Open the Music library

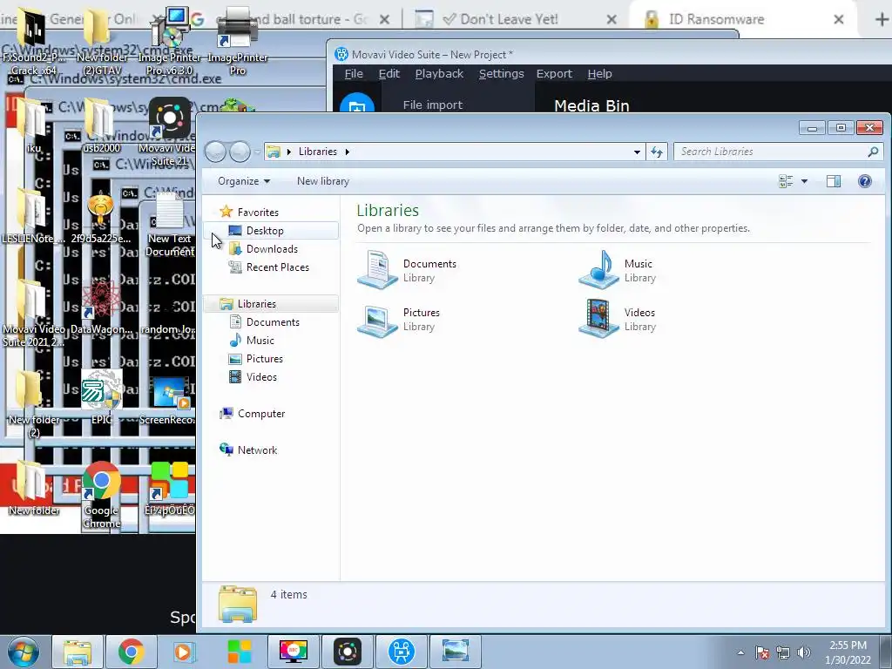point(618,270)
